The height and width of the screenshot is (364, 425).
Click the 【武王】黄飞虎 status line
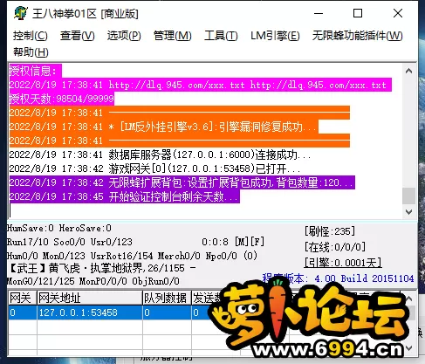click(x=101, y=268)
